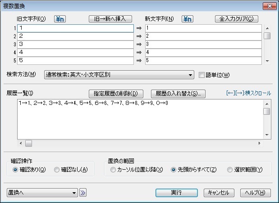
Task: Select the カーソル位置以降 radio option
Action: tap(113, 170)
